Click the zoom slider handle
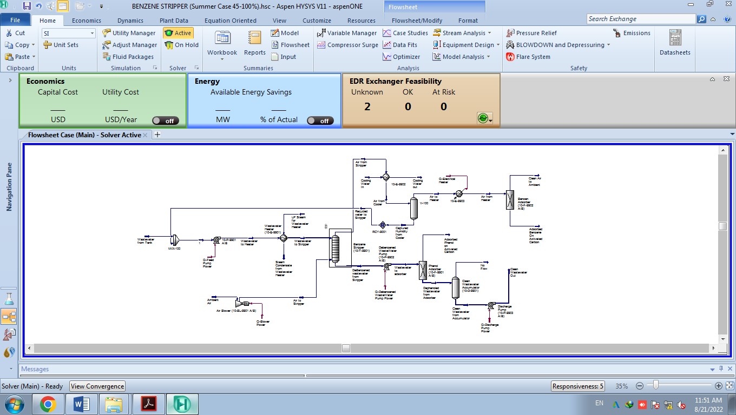Image resolution: width=736 pixels, height=415 pixels. [x=656, y=386]
